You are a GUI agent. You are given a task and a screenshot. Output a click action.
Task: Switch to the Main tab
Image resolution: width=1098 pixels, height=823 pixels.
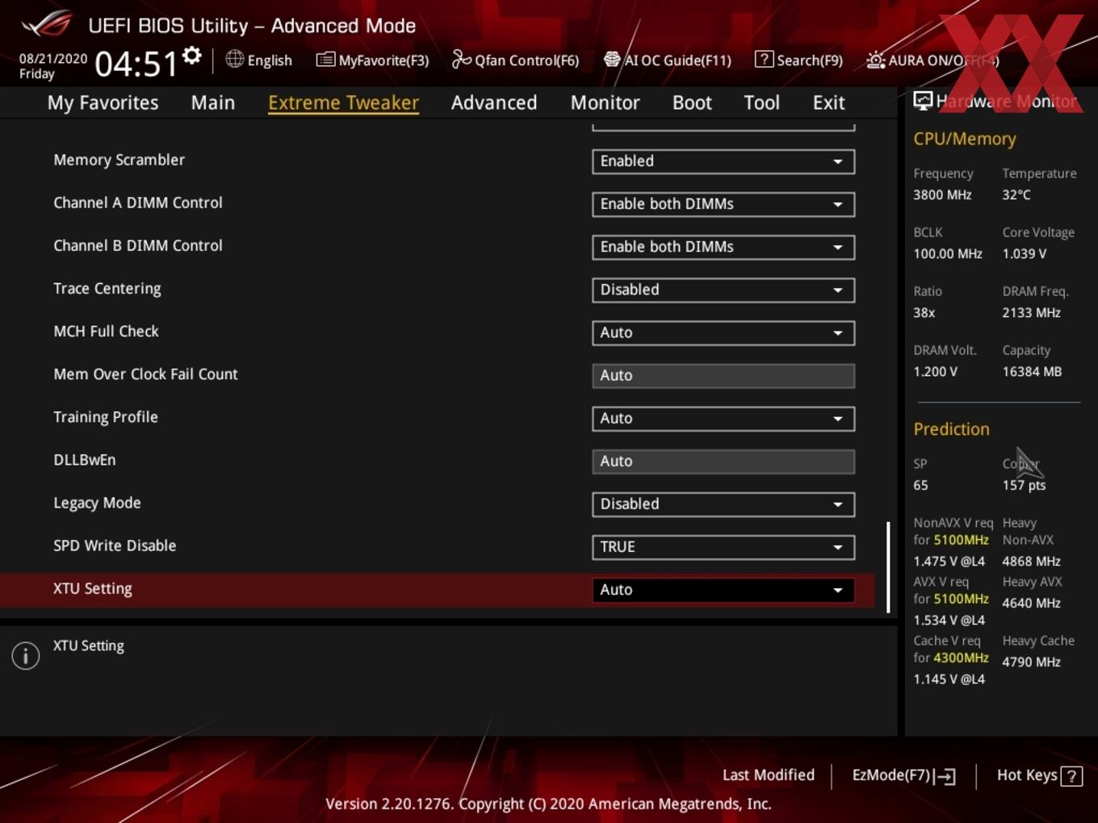point(213,102)
